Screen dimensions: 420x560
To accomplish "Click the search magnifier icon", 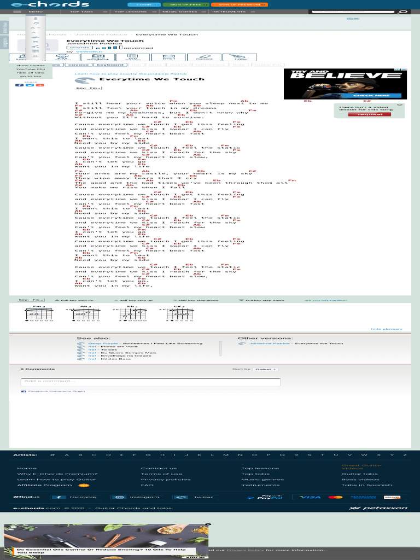I will [x=402, y=12].
